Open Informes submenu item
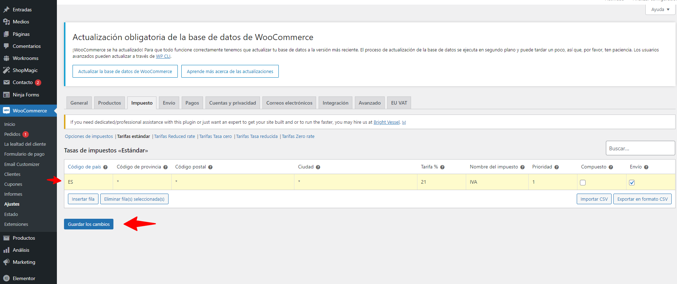 tap(13, 194)
